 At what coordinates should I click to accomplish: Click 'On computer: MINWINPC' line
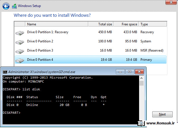[x=23, y=81]
